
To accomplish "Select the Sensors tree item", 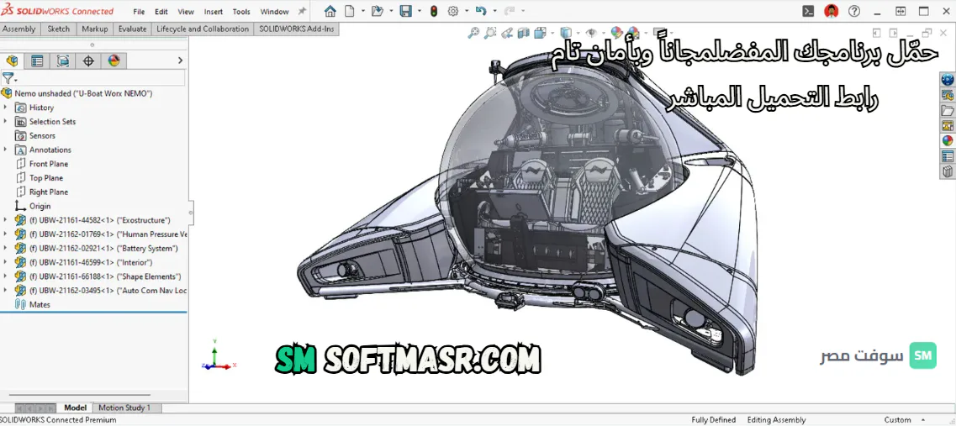I will tap(34, 135).
